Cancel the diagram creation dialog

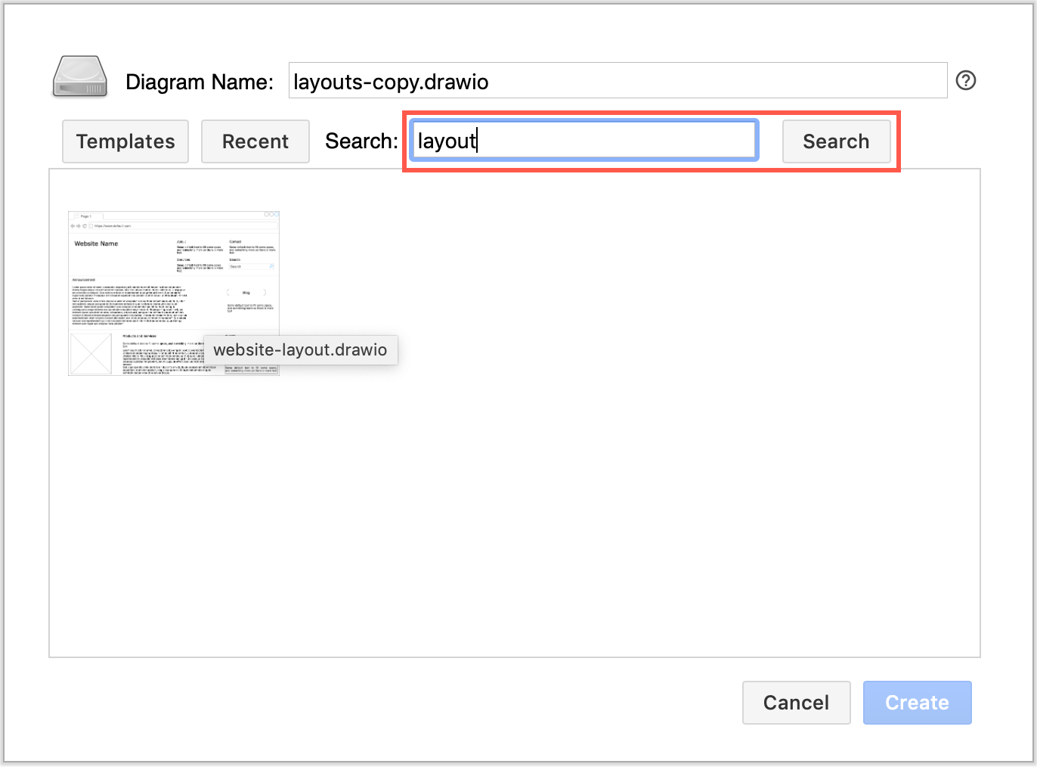click(796, 702)
